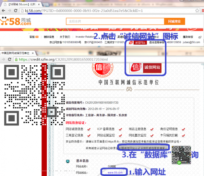
Task: Close the 58同城 browser tab
Action: coord(39,4)
